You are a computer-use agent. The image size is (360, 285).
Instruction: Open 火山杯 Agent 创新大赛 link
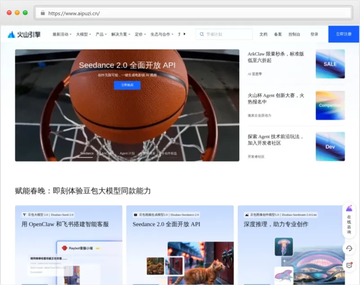click(x=276, y=98)
